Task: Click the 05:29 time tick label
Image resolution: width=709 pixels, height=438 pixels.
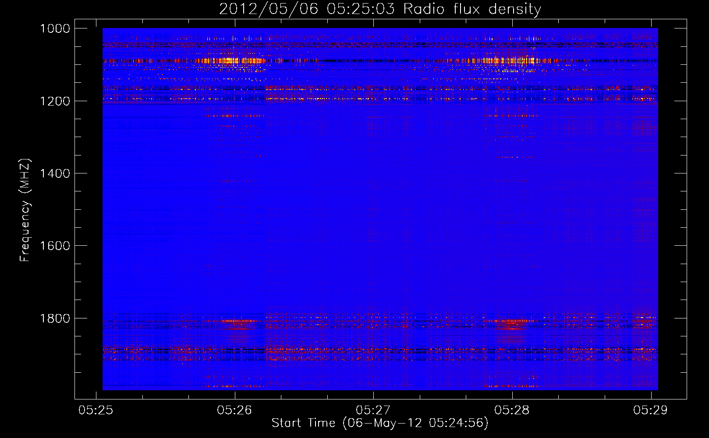Action: pyautogui.click(x=651, y=410)
